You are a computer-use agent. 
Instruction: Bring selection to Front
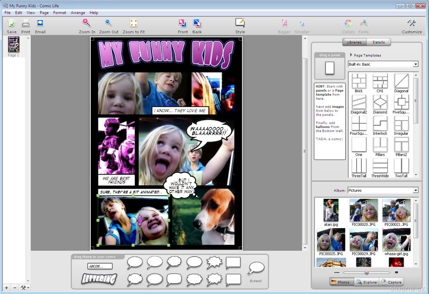[x=183, y=24]
